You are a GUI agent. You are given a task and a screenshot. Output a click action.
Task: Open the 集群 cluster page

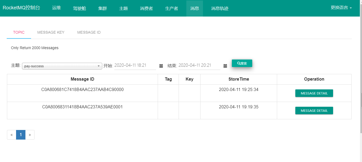click(x=103, y=8)
